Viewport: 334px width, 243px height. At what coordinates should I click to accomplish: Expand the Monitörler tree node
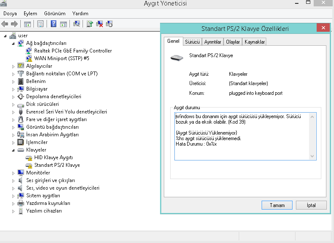click(13, 173)
